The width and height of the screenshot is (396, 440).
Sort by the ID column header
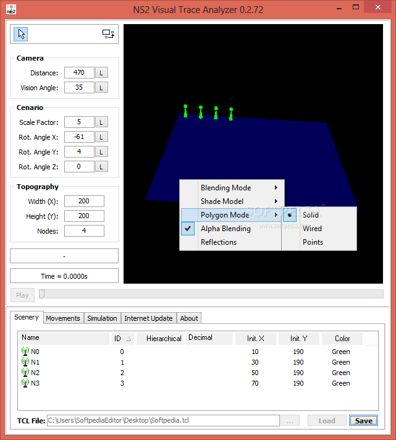coord(122,339)
